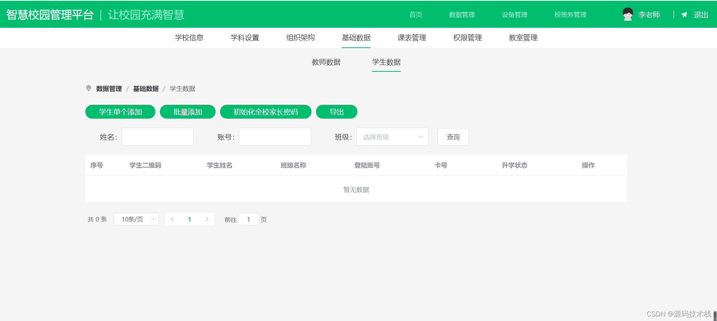Click the 卡号 column header
The image size is (717, 321).
point(441,165)
